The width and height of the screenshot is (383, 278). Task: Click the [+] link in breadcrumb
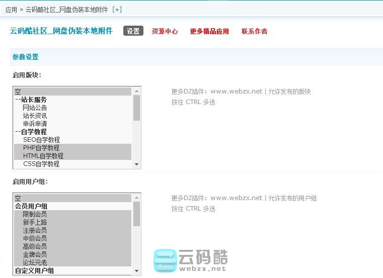point(117,10)
